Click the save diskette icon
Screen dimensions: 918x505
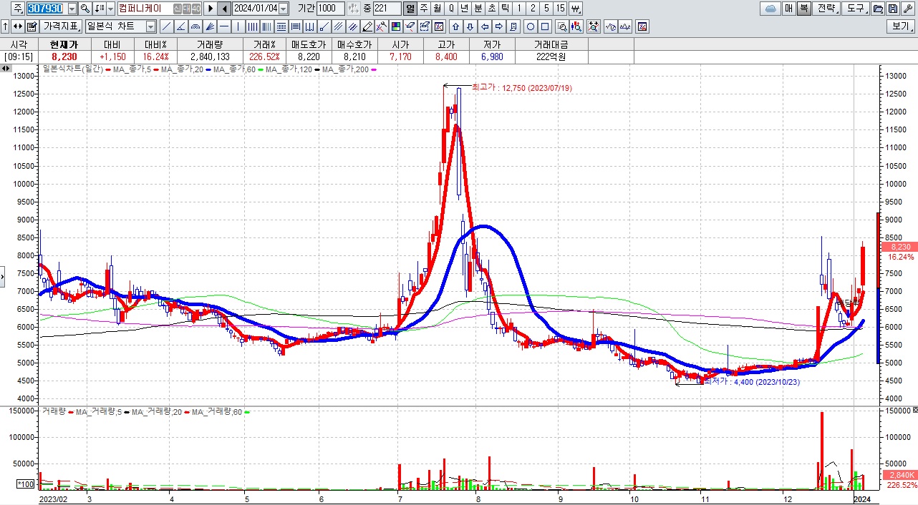click(893, 9)
